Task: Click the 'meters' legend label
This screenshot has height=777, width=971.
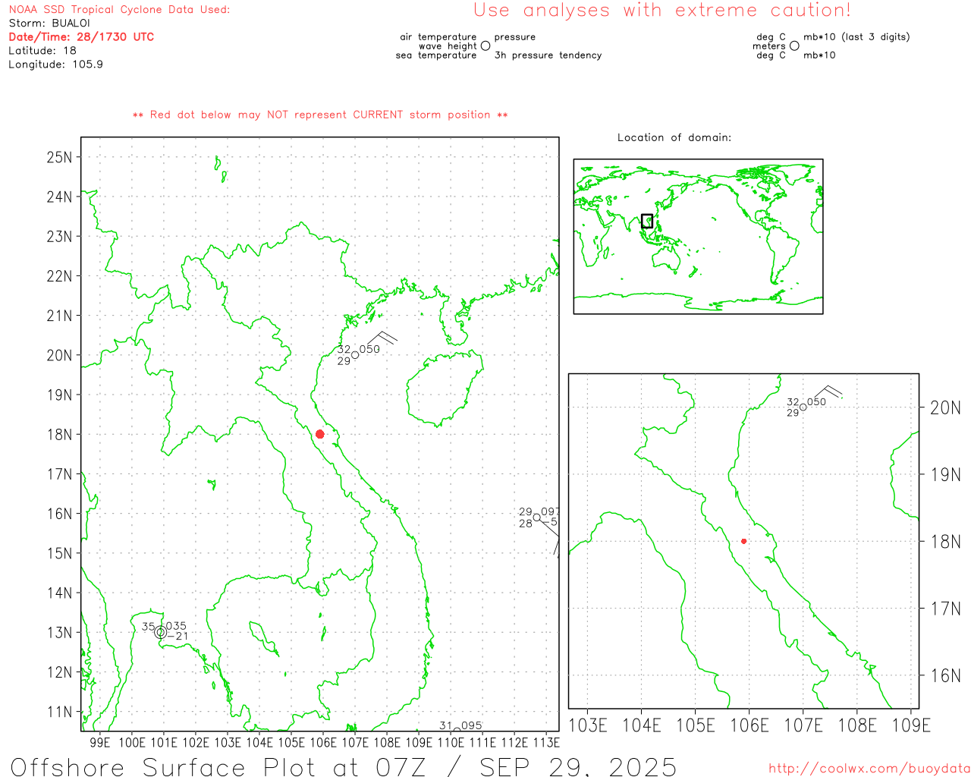Action: (x=769, y=46)
